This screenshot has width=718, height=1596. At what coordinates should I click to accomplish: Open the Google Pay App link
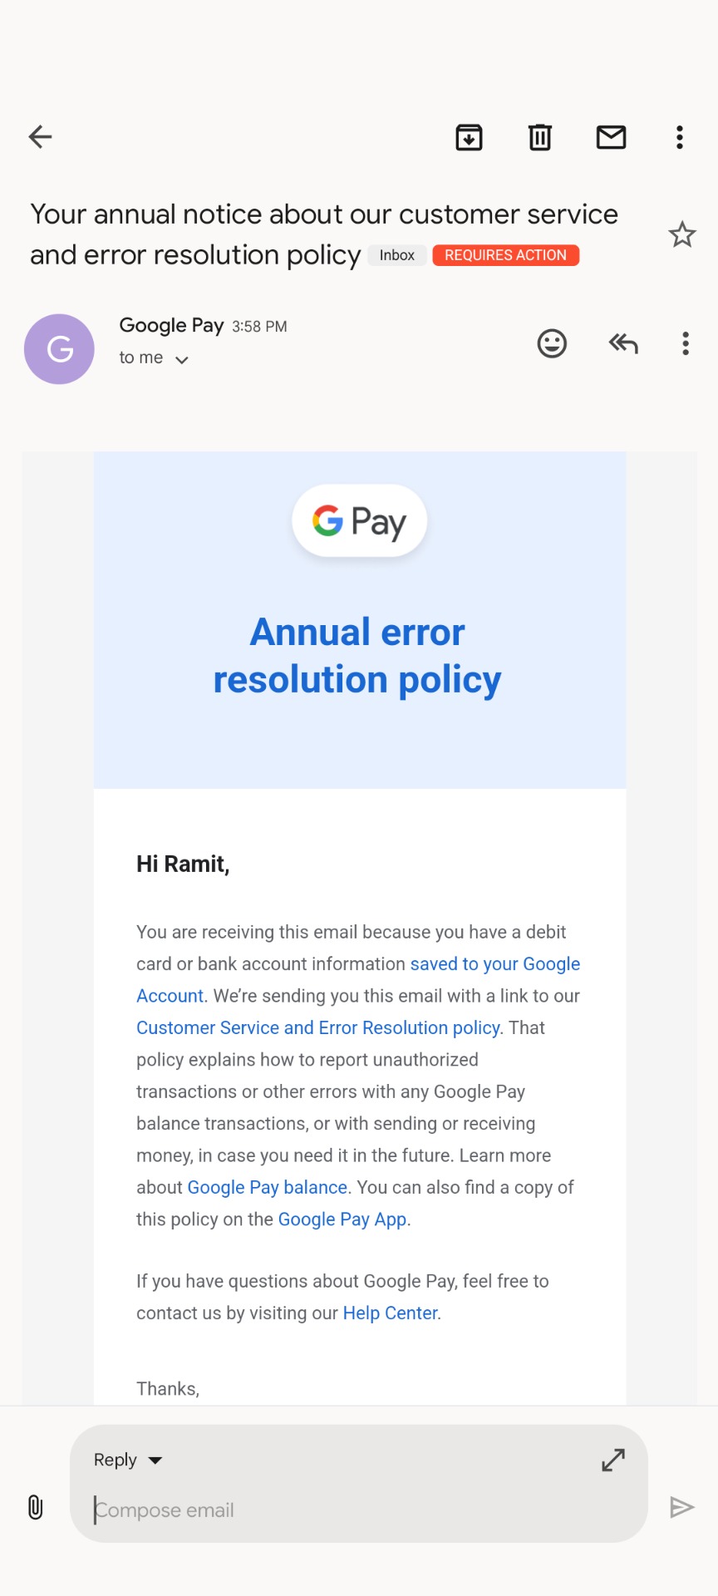point(342,1219)
